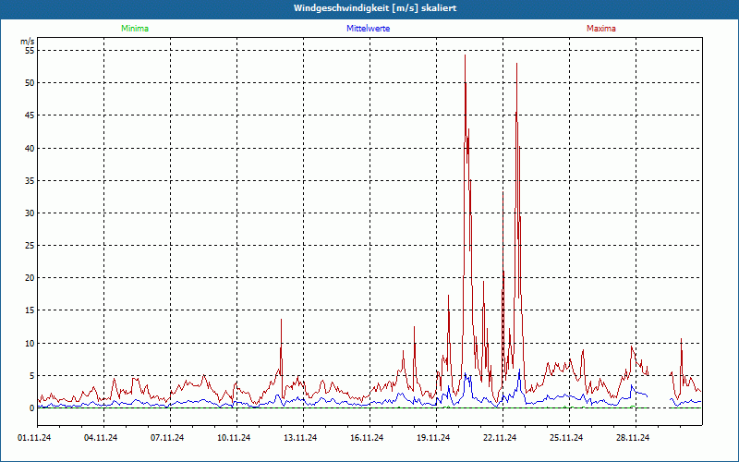Image resolution: width=739 pixels, height=462 pixels.
Task: Click the 01.11.24 date label
Action: [34, 438]
